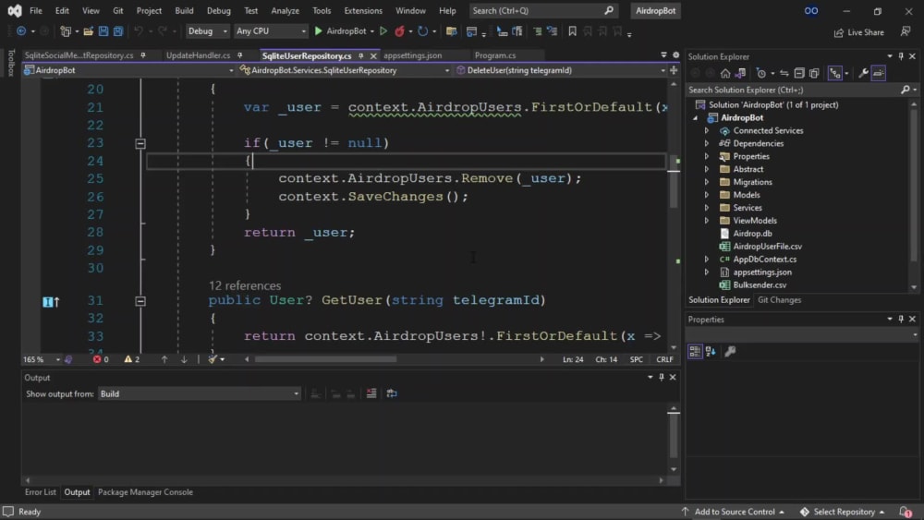This screenshot has width=924, height=520.
Task: Open DeleteUser member navigation dropdown
Action: [x=663, y=70]
